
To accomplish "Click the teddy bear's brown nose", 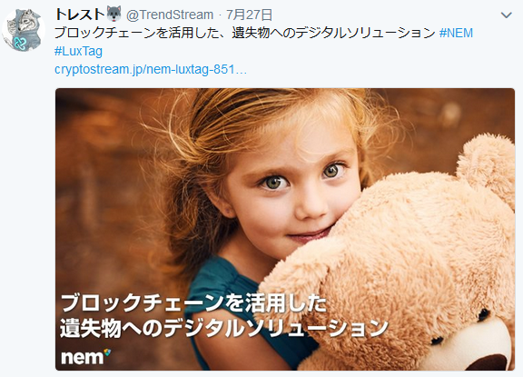I will 490,363.
